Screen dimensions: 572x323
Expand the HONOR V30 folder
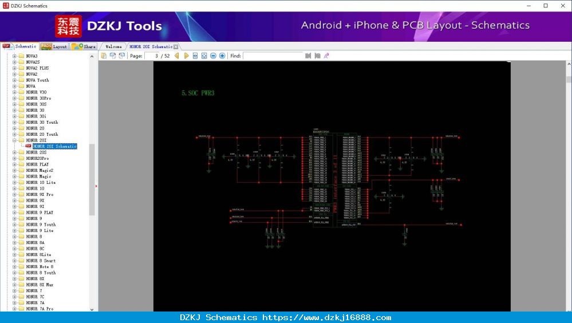[x=14, y=92]
